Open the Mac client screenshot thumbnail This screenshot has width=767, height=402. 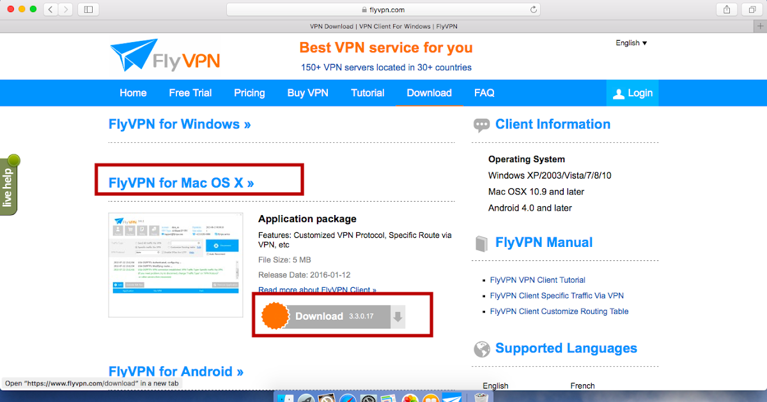point(176,265)
